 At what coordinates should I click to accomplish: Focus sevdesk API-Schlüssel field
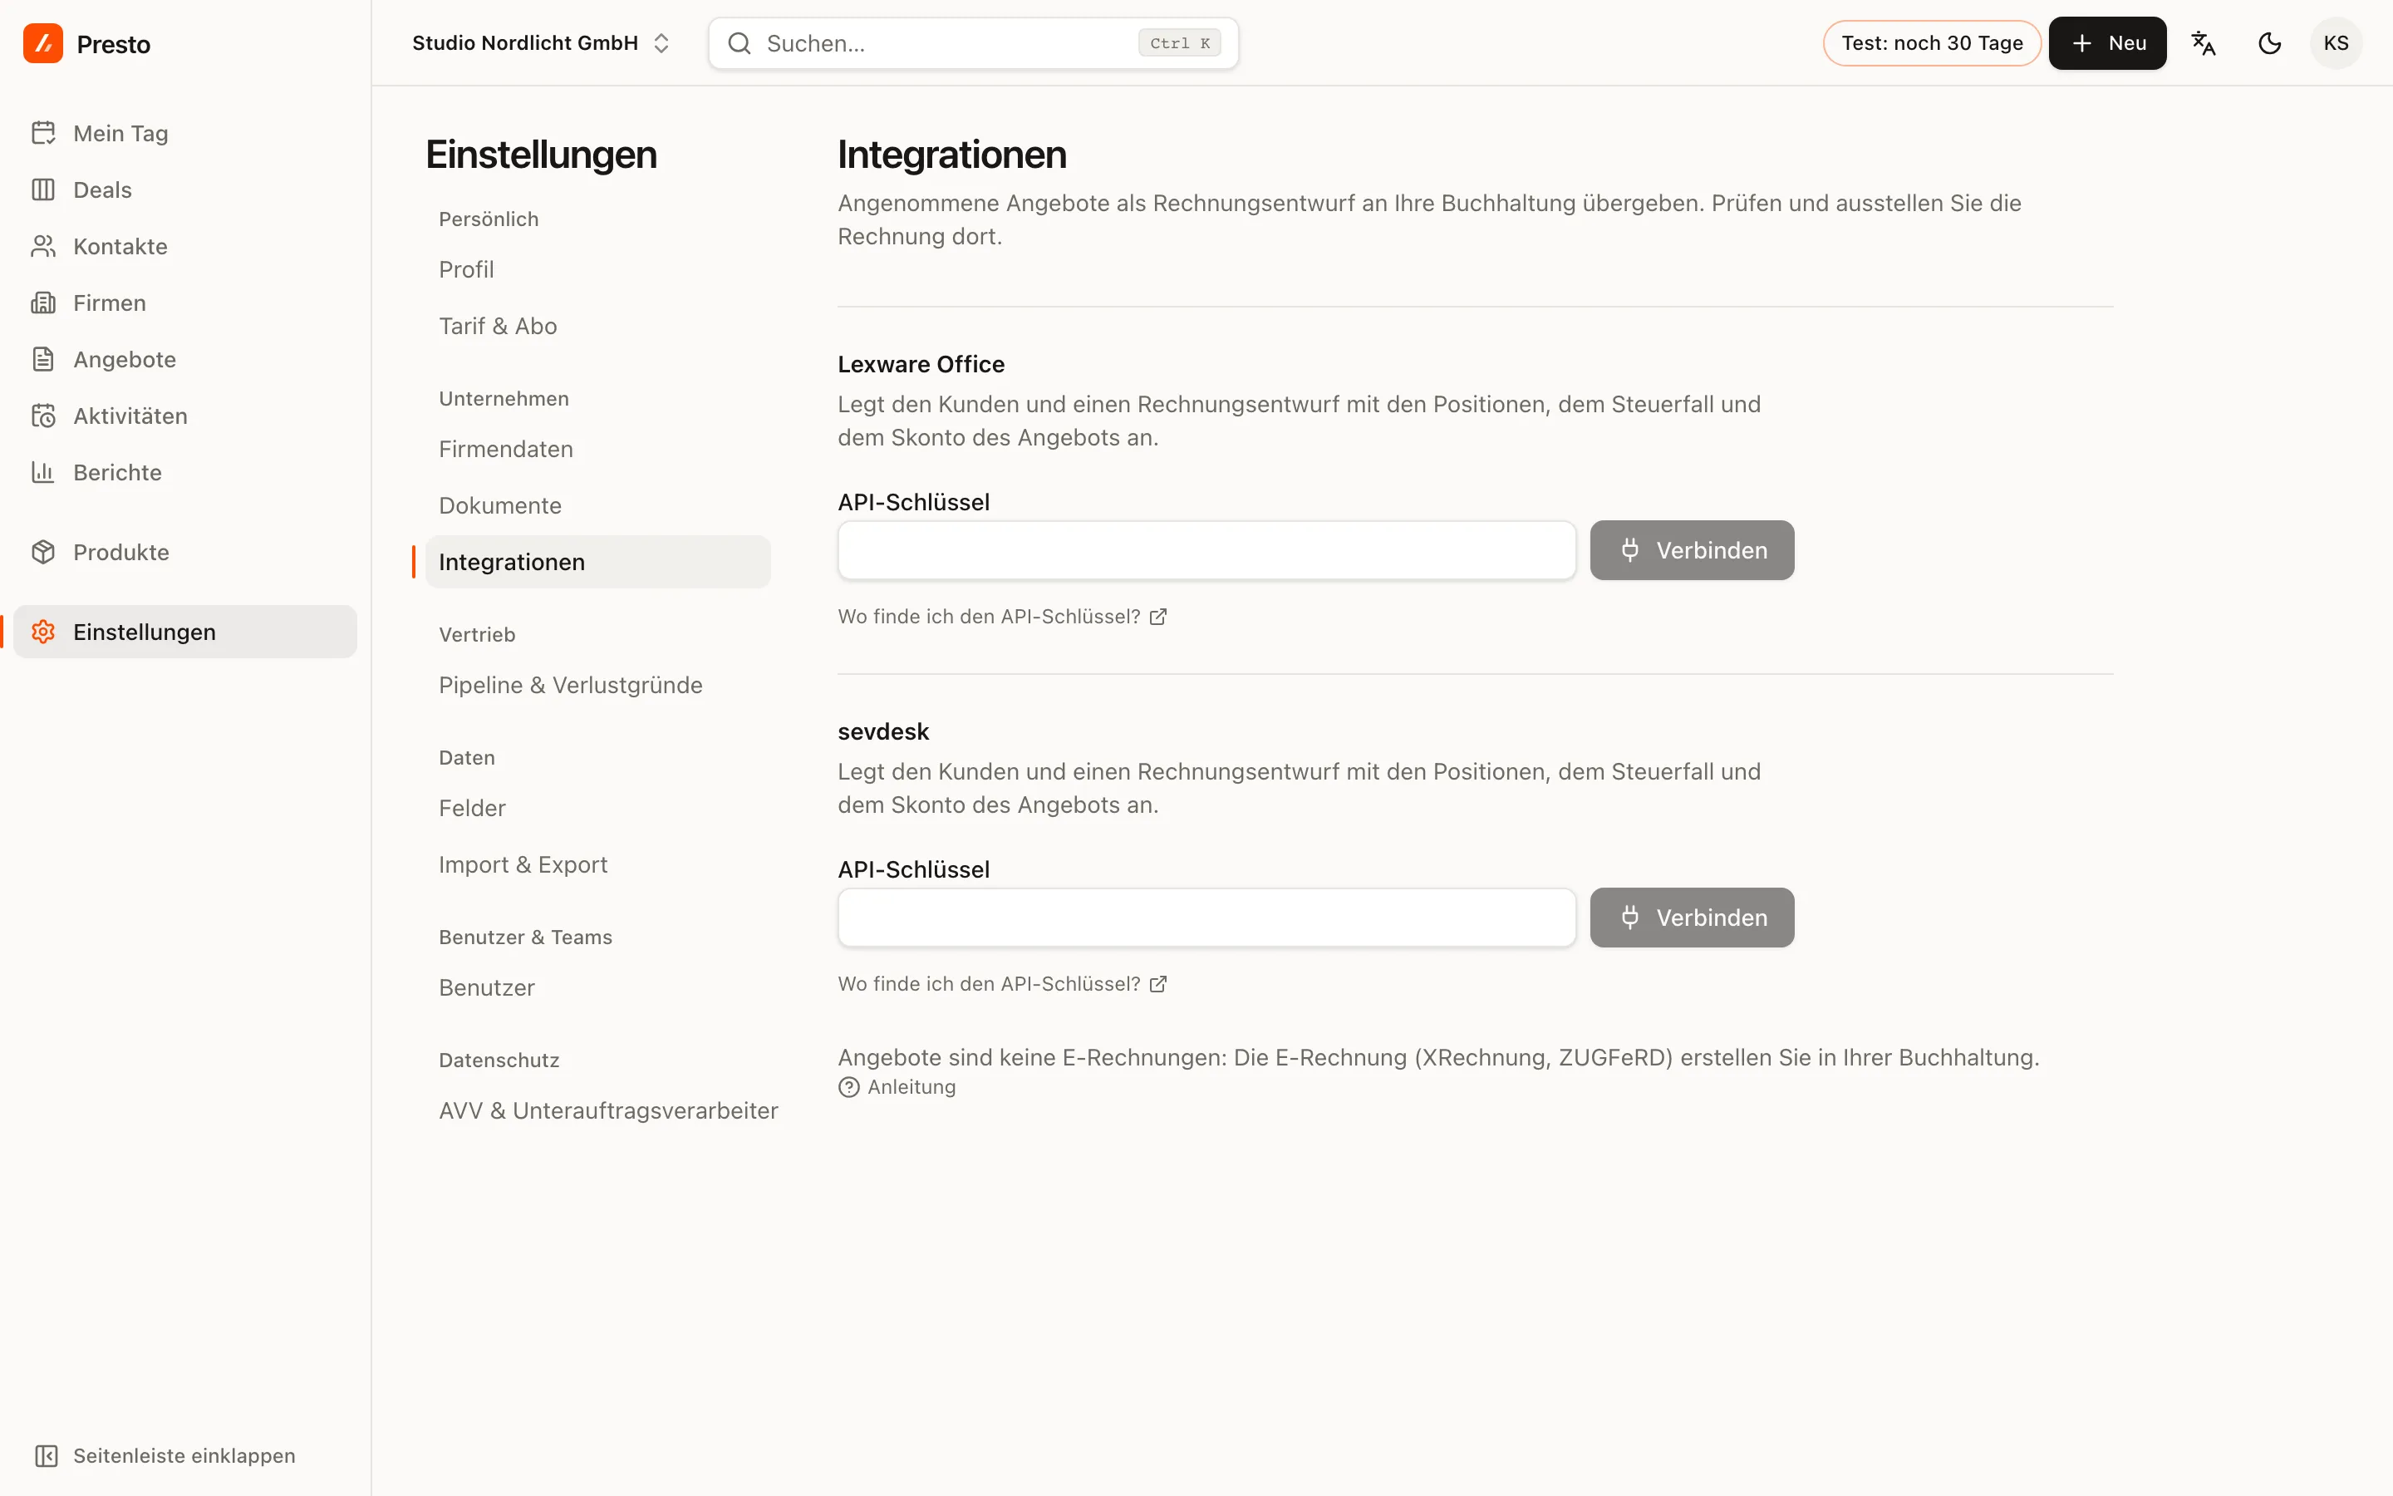pyautogui.click(x=1206, y=918)
